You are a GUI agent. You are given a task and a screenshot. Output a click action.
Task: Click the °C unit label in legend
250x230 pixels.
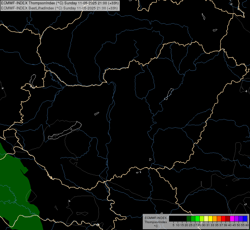(156, 226)
